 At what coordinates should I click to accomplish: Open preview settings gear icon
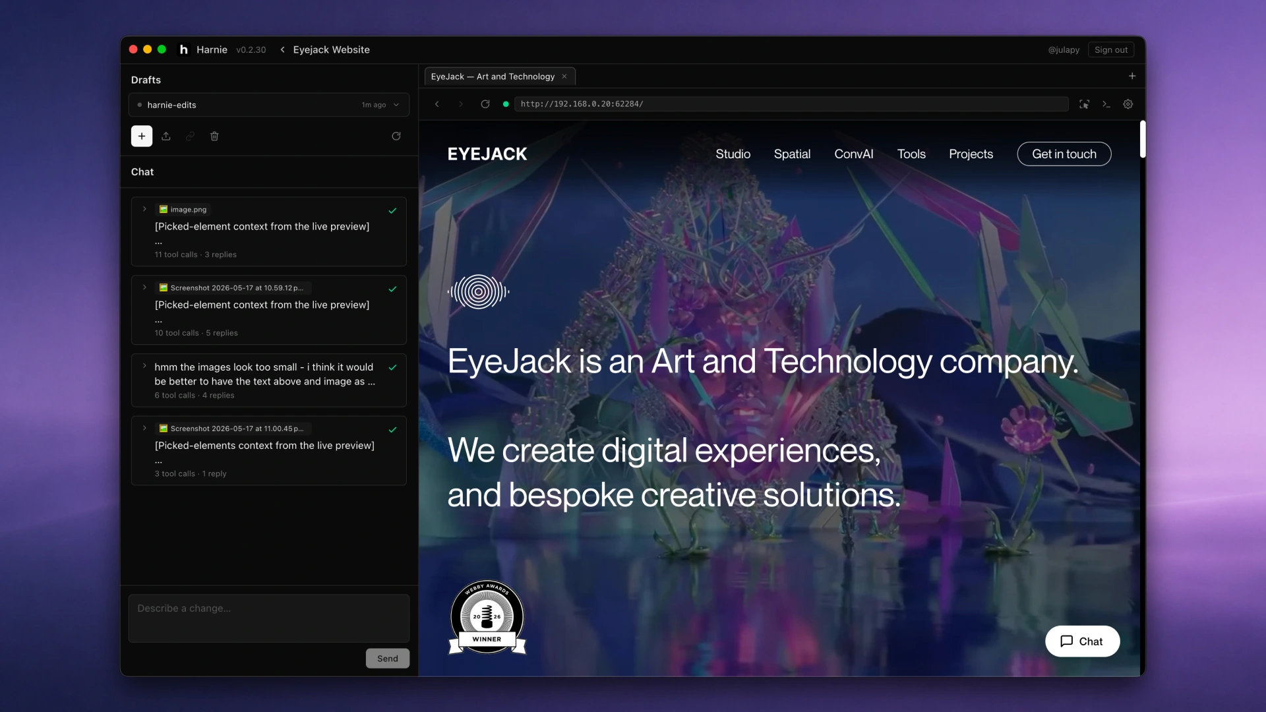[1128, 104]
